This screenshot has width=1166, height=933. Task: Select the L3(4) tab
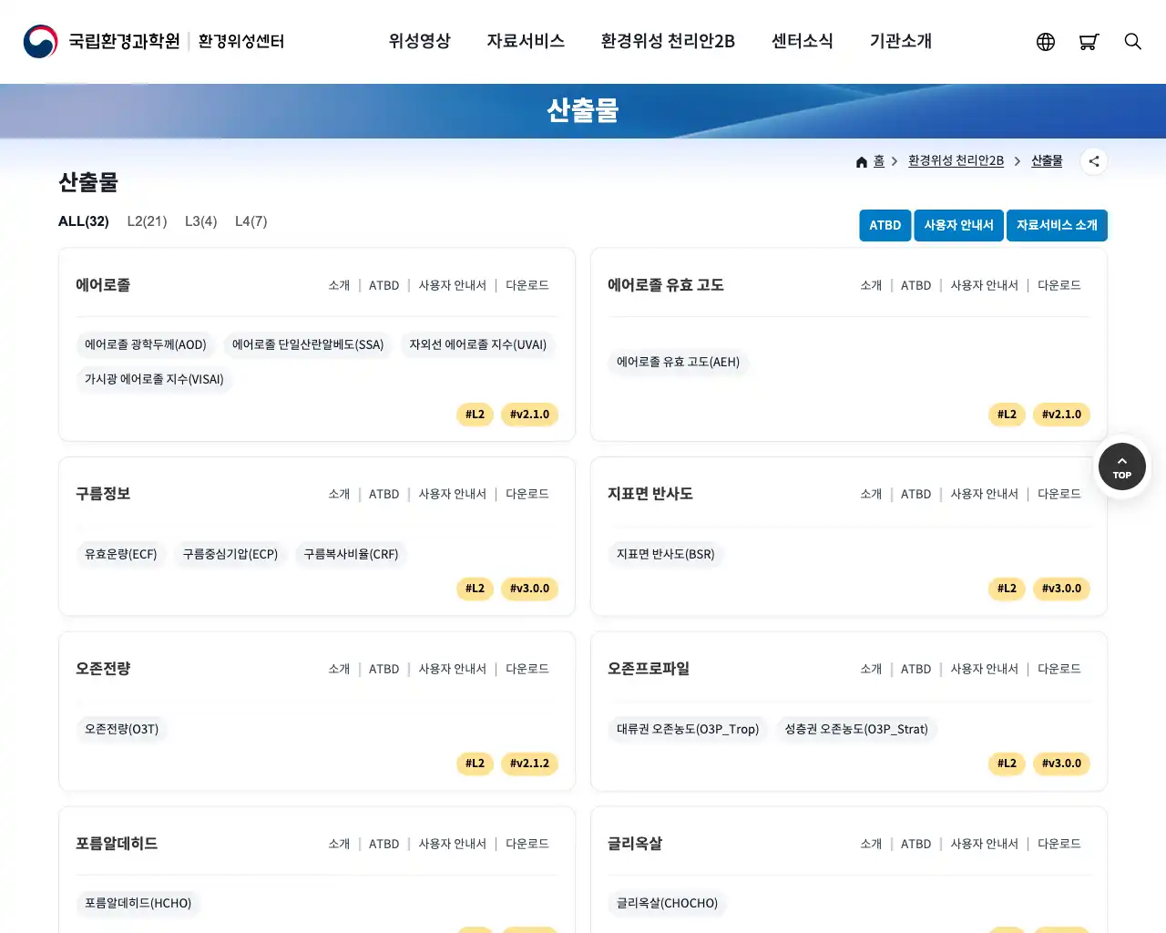200,221
